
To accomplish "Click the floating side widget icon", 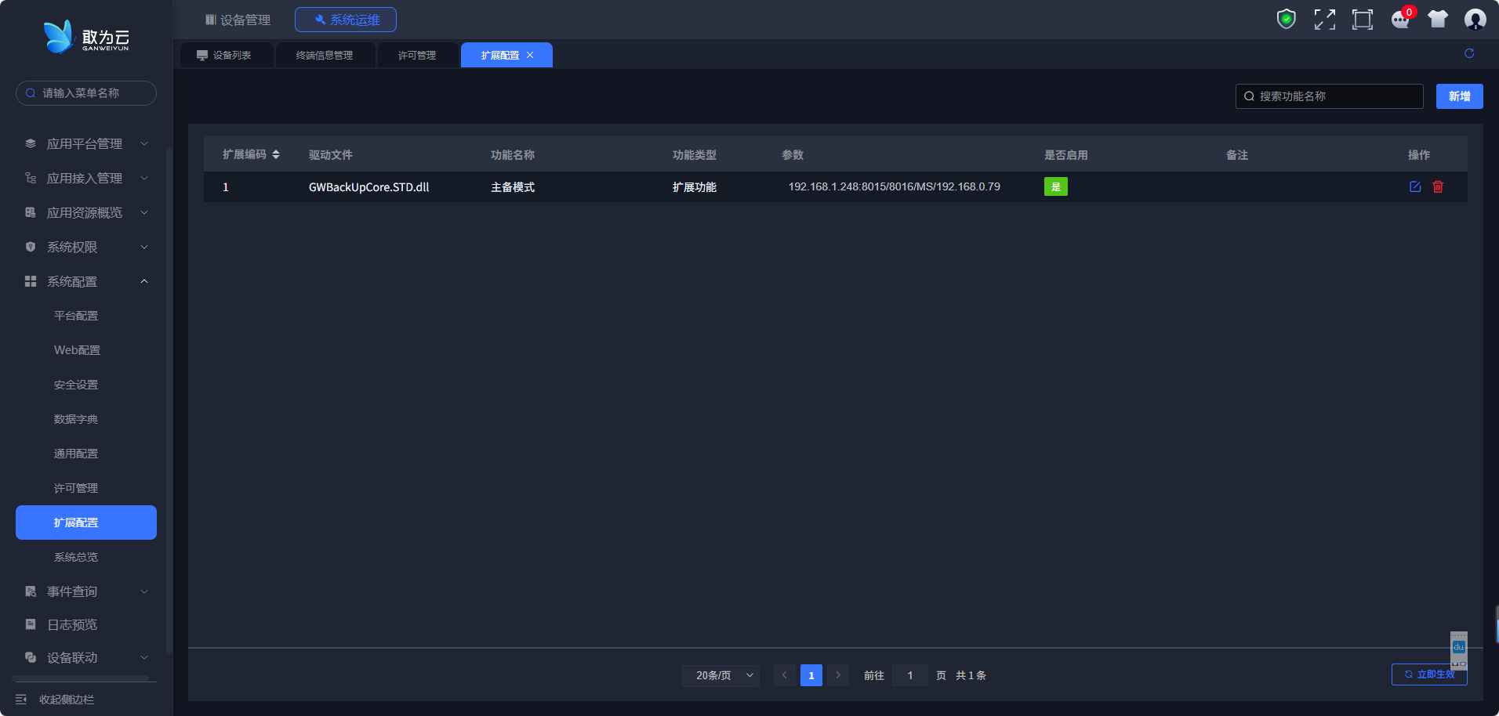I will [1458, 651].
